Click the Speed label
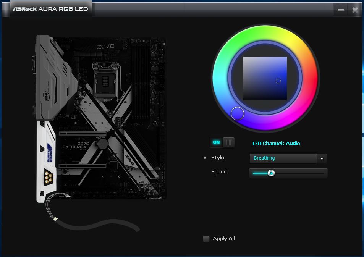Image resolution: width=364 pixels, height=257 pixels. (219, 172)
